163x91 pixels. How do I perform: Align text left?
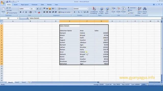tap(44, 12)
